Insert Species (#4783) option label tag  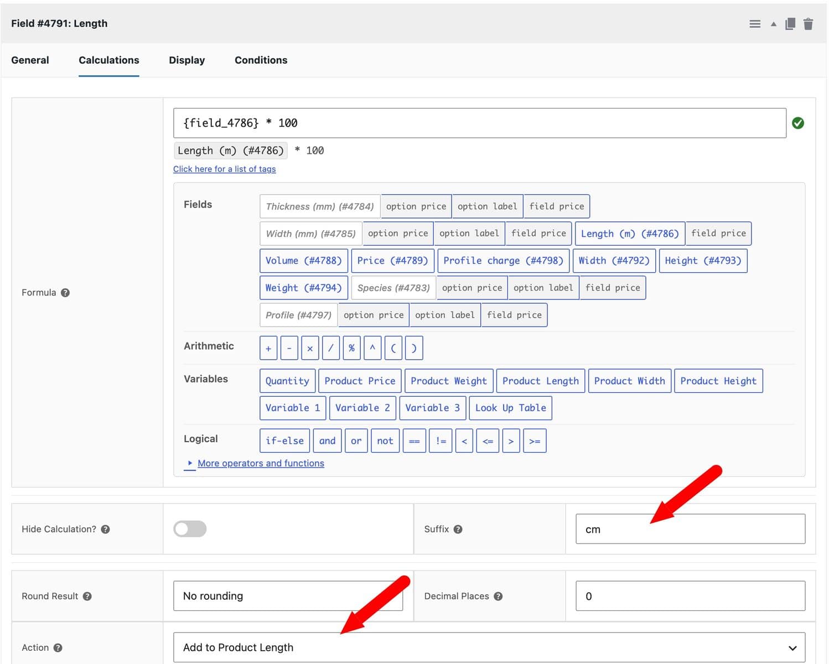coord(543,288)
